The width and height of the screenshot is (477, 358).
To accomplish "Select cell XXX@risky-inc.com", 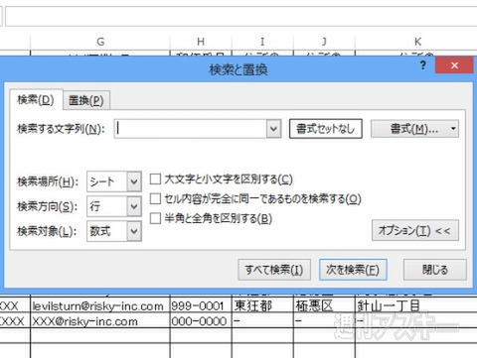I will point(100,321).
